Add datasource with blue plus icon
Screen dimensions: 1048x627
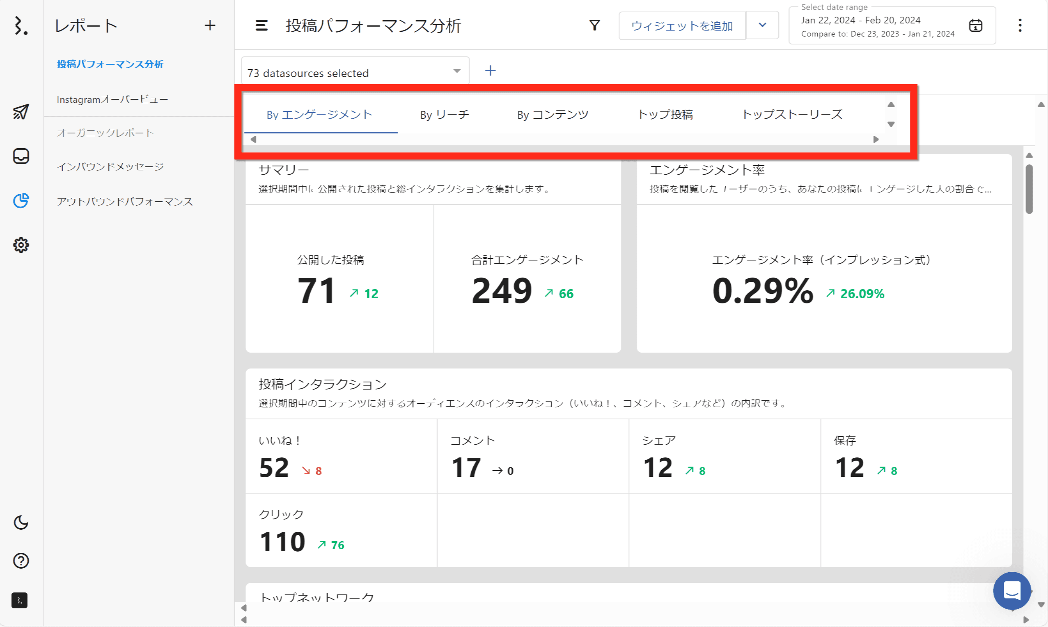(490, 71)
